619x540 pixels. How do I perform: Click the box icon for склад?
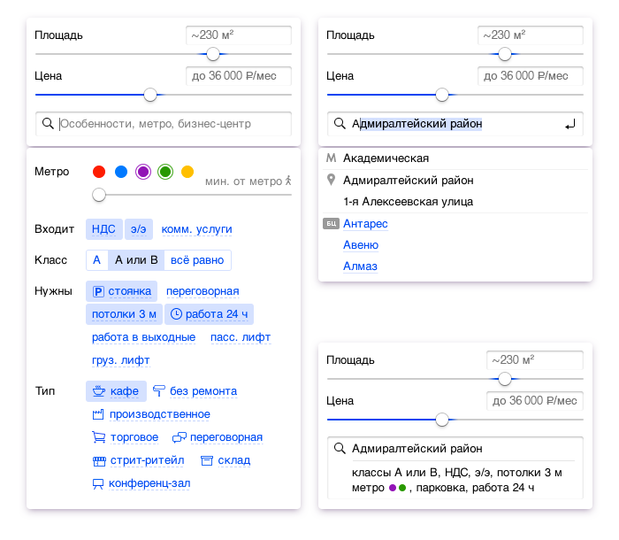207,460
